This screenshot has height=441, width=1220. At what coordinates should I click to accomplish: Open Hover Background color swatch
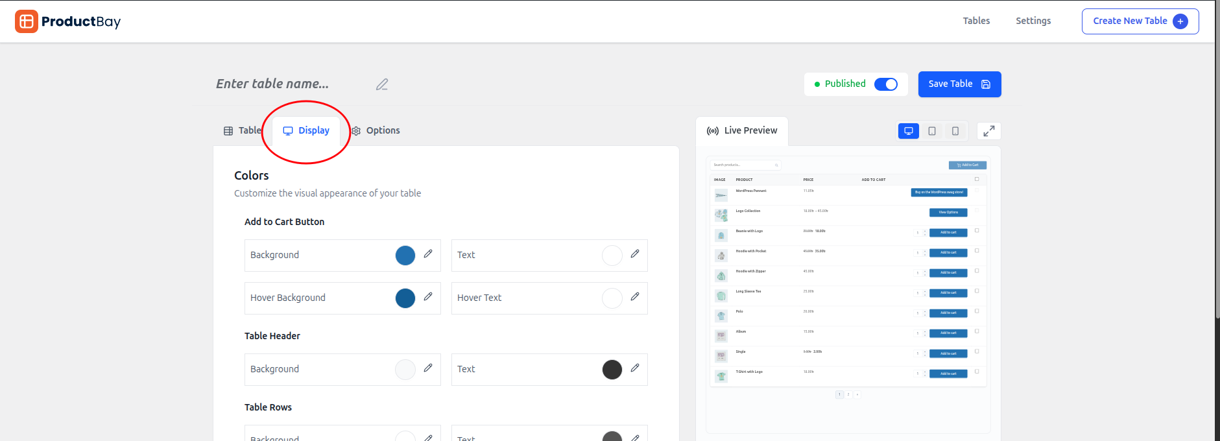tap(405, 298)
